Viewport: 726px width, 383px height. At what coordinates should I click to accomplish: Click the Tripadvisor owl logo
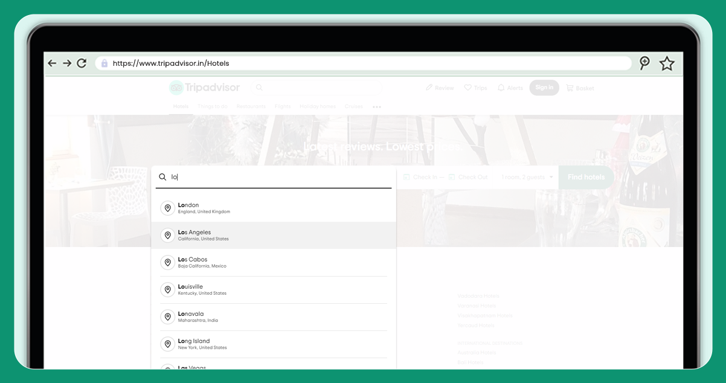pos(176,88)
